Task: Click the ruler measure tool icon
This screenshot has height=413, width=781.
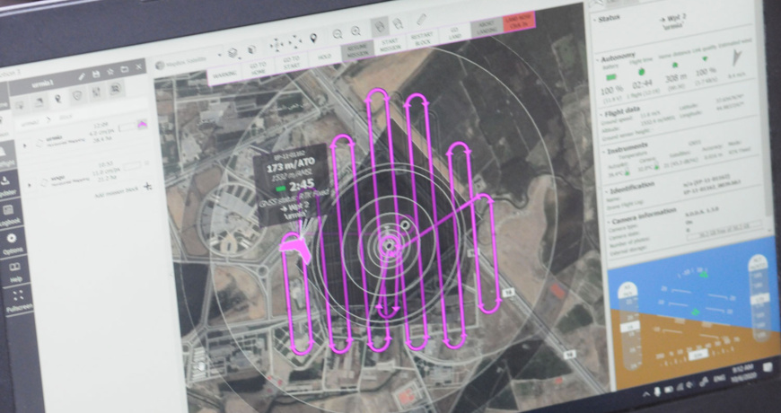Action: (421, 20)
